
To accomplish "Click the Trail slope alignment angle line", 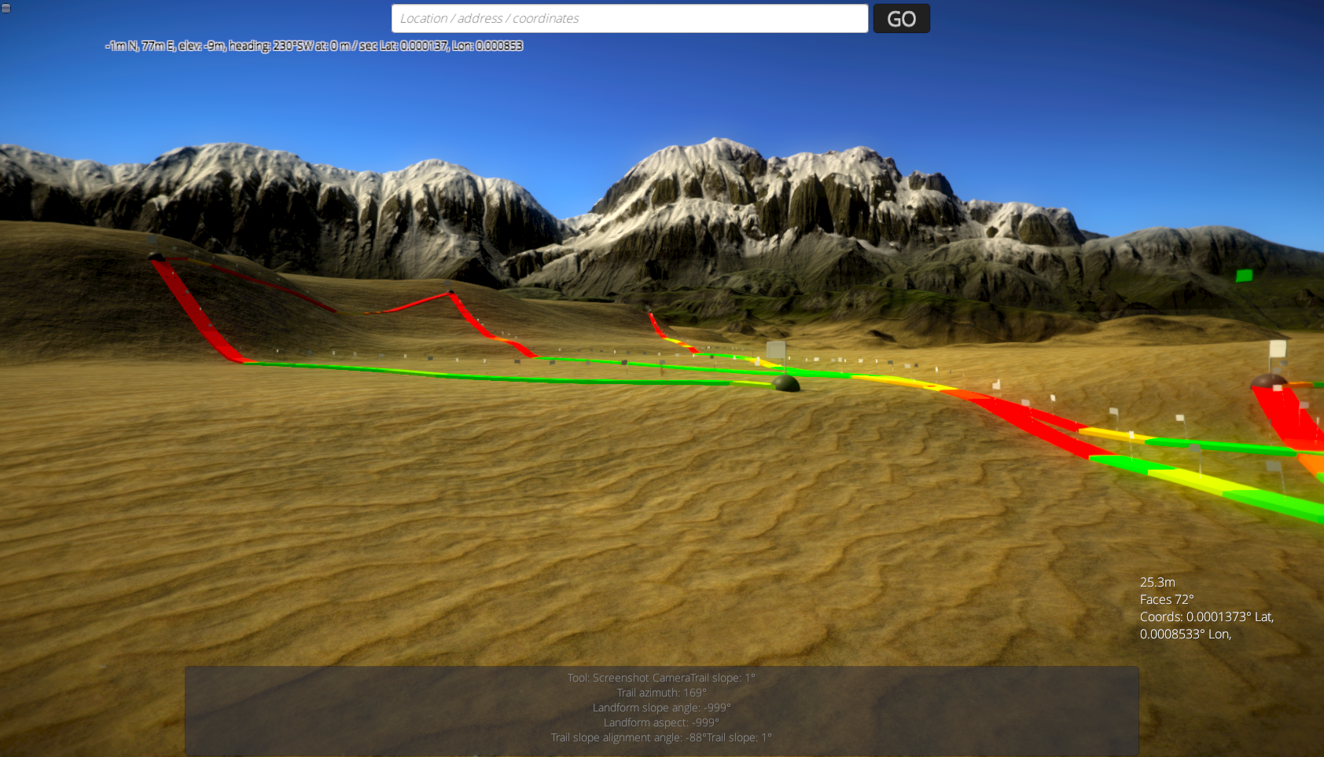I will tap(661, 737).
